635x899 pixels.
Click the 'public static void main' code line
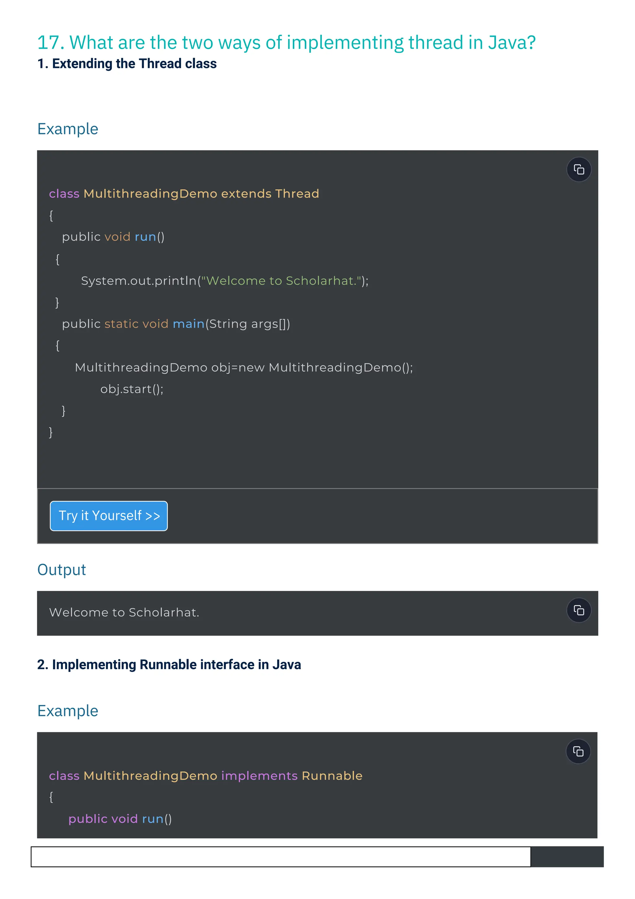(x=176, y=324)
